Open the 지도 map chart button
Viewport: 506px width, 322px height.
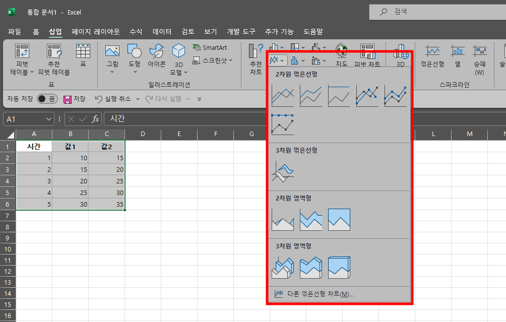[x=341, y=55]
